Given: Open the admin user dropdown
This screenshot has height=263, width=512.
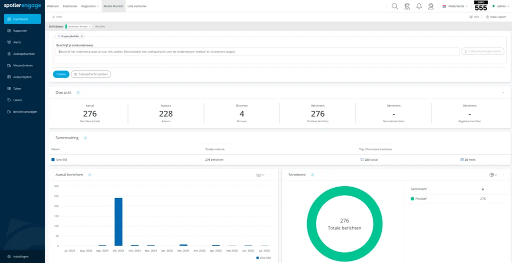Looking at the screenshot, I should 500,6.
